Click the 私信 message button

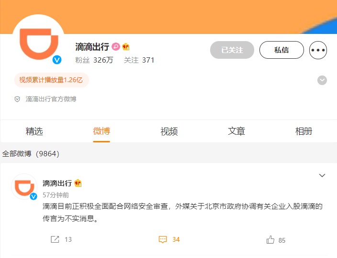tap(281, 50)
